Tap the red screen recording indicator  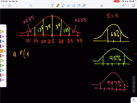tap(116, 1)
